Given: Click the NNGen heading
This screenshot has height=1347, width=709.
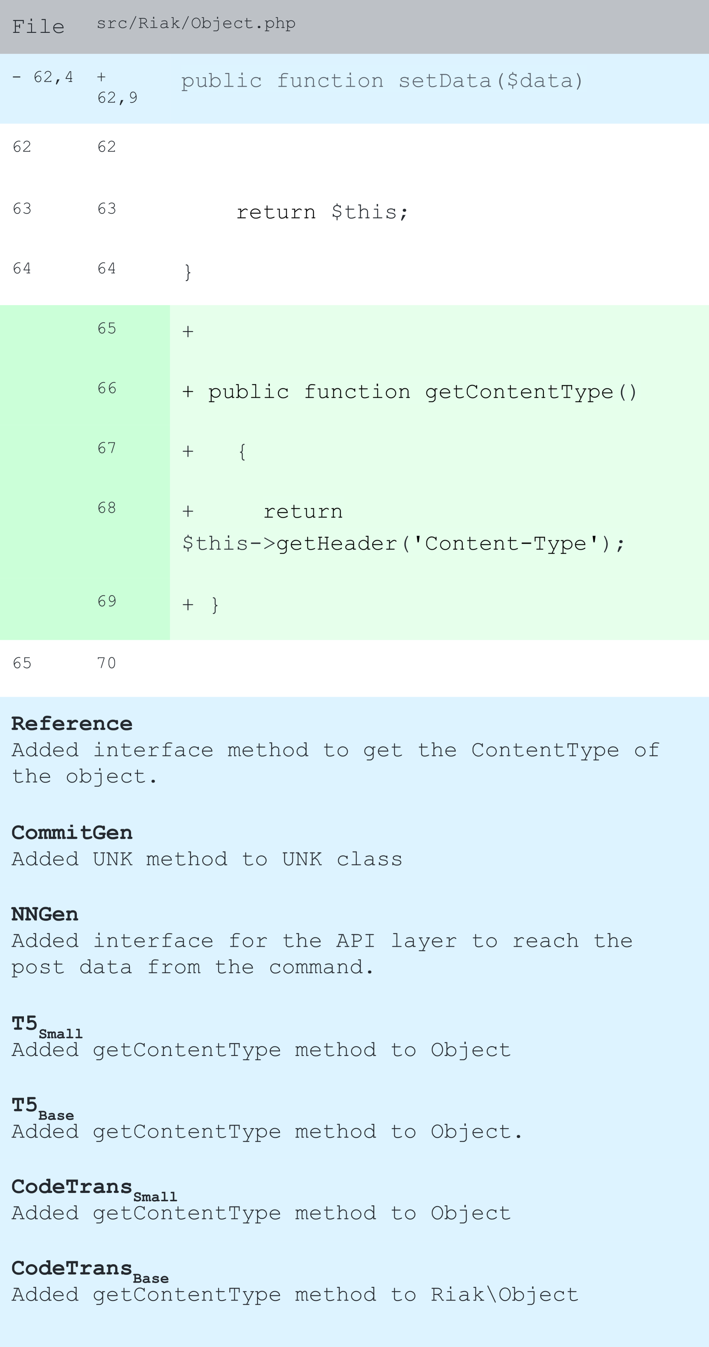Looking at the screenshot, I should [x=45, y=914].
